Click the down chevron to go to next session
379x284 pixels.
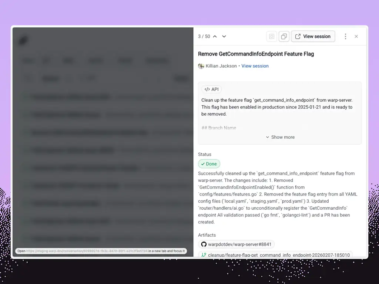pyautogui.click(x=224, y=36)
